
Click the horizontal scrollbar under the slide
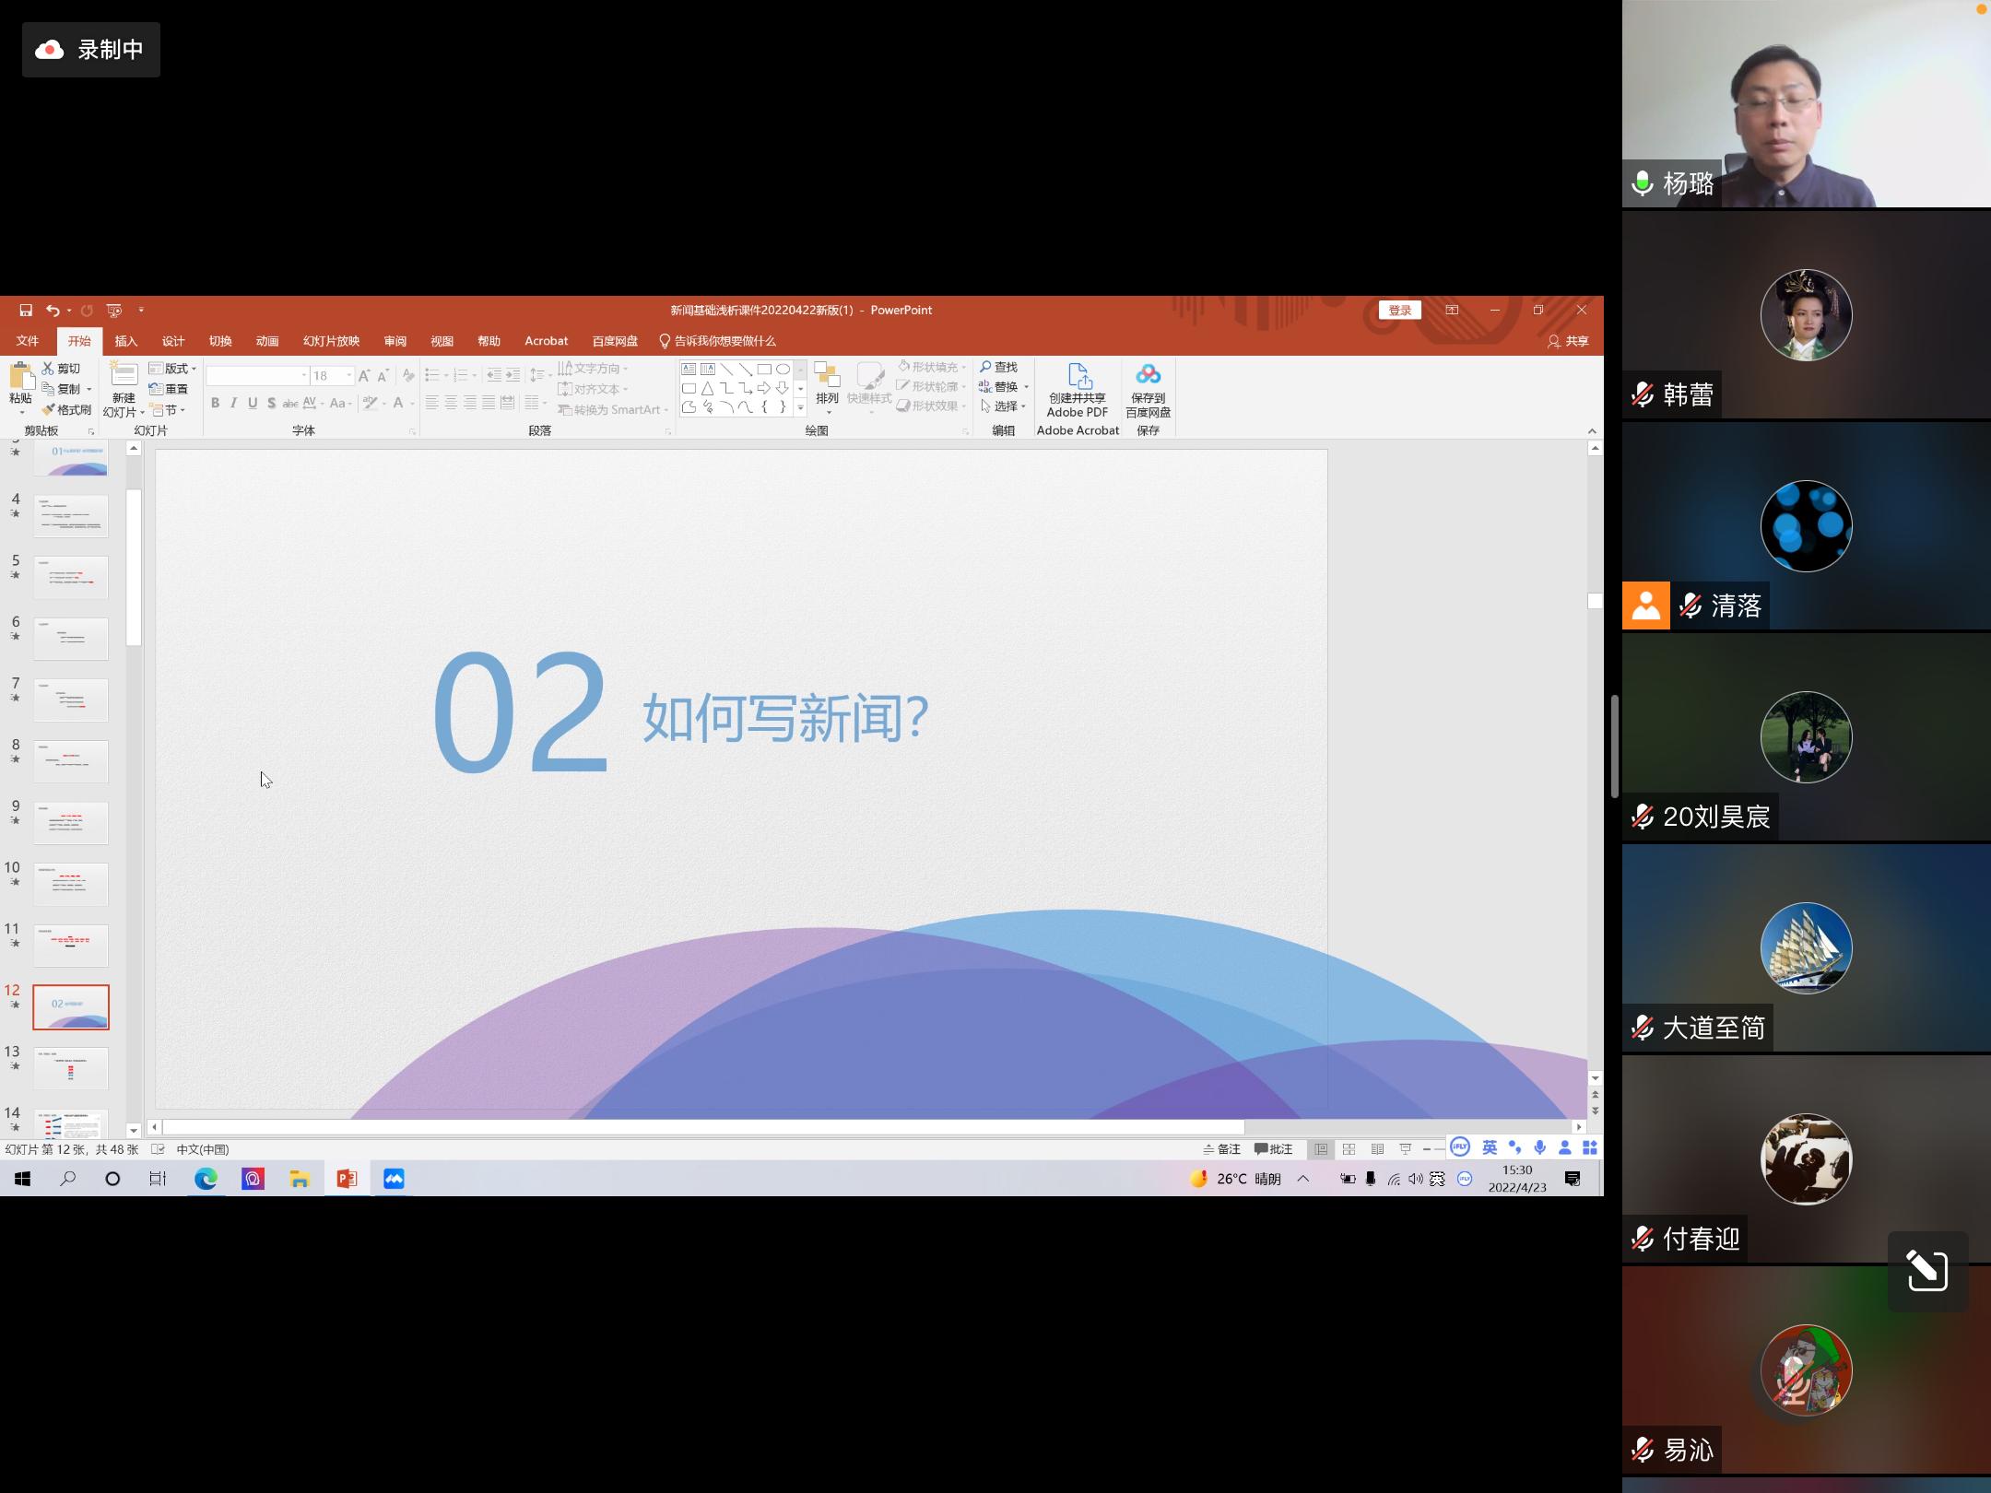click(x=704, y=1126)
